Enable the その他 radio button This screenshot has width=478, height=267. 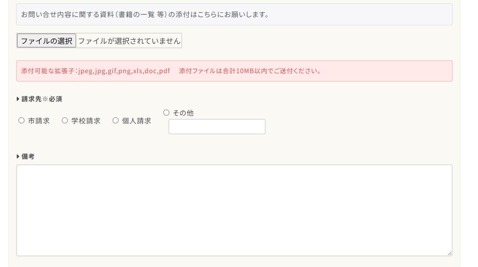(167, 112)
